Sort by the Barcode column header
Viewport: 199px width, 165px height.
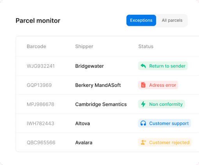tap(36, 46)
